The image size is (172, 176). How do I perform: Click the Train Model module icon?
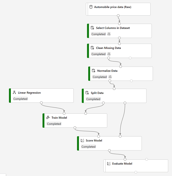point(48,117)
